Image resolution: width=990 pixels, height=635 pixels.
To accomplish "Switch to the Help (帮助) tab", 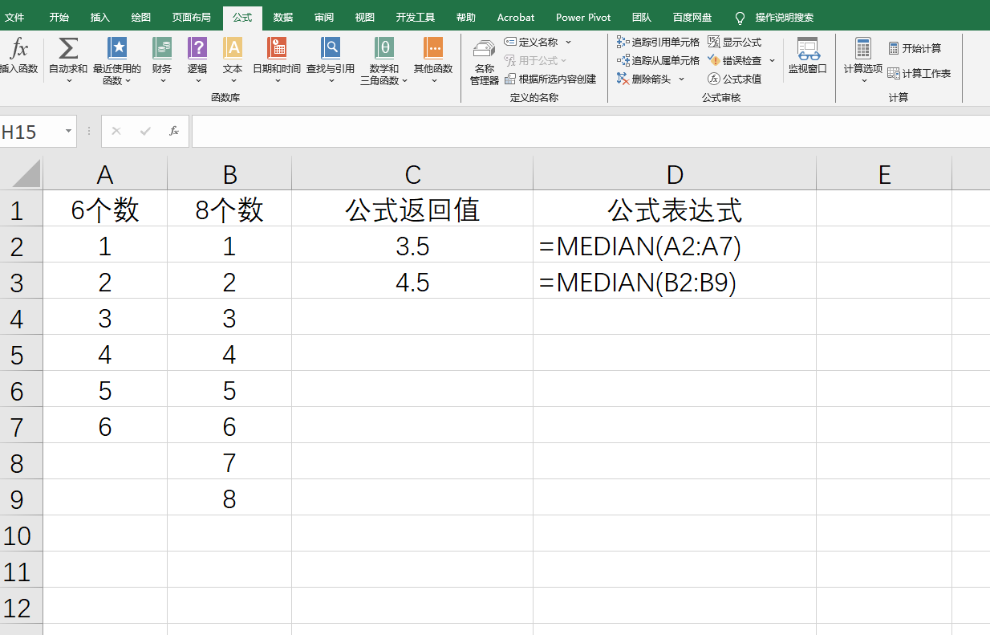I will [466, 17].
